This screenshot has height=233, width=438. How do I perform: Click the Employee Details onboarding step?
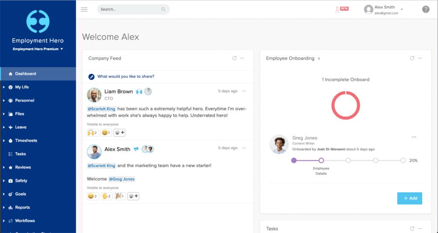click(x=321, y=160)
